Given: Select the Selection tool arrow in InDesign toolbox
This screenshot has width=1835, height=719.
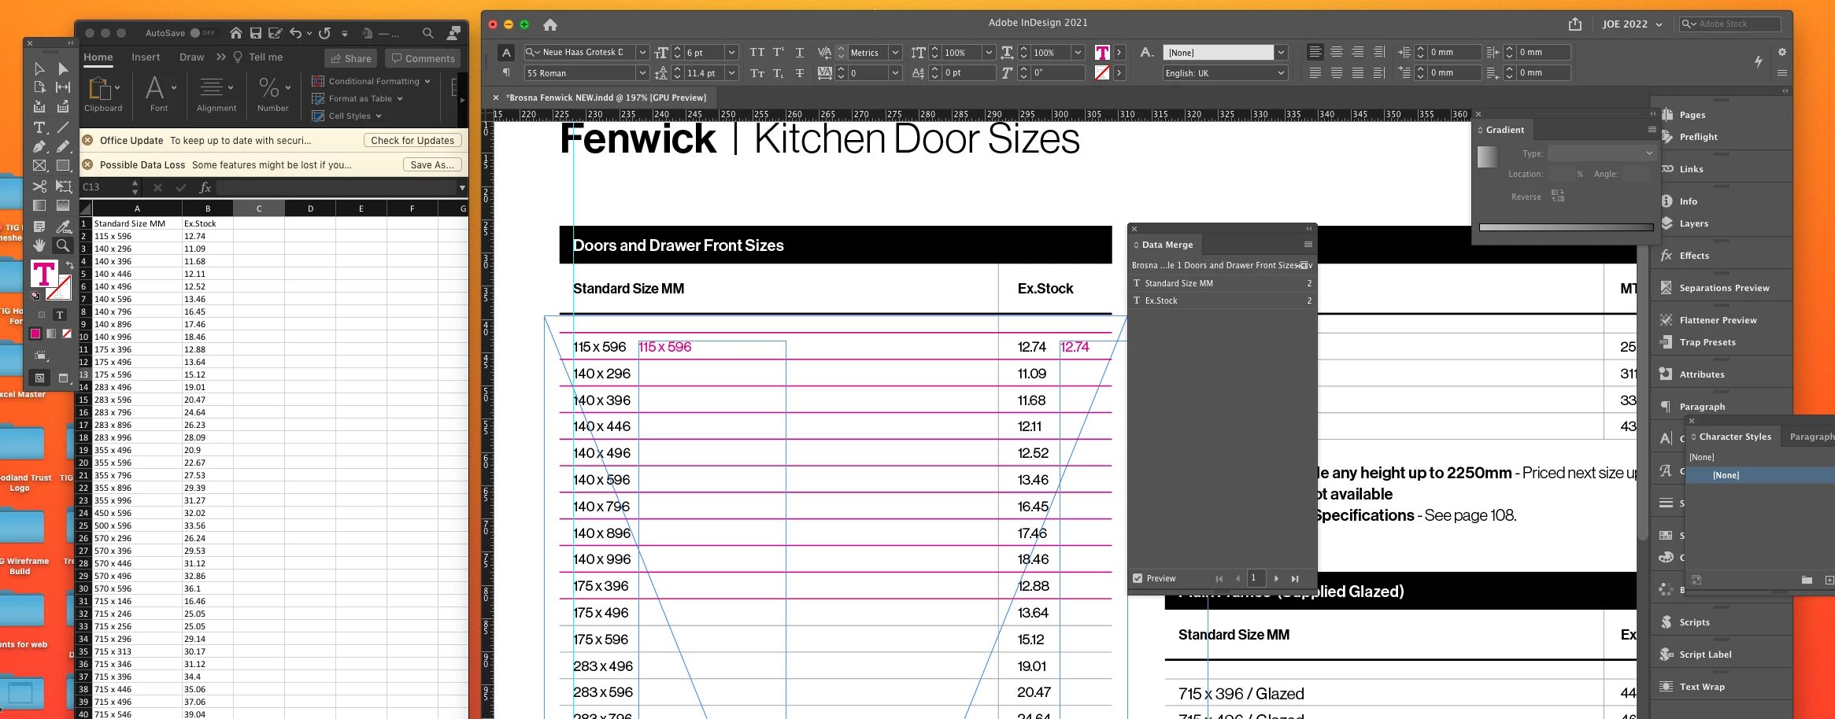Looking at the screenshot, I should click(39, 68).
